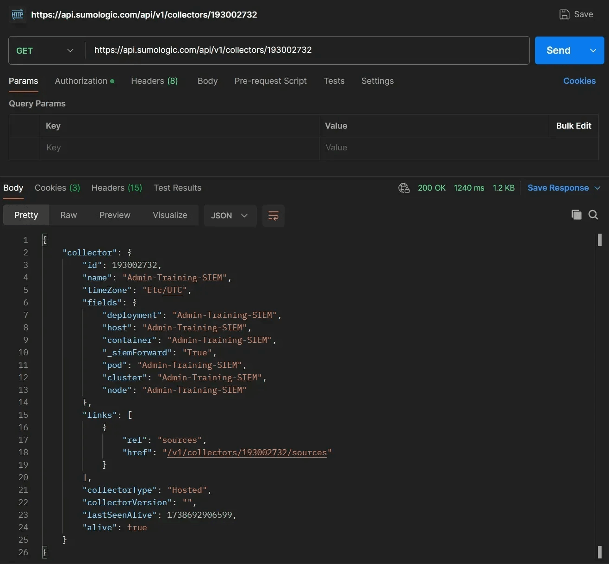Switch to Visualize response view
This screenshot has width=609, height=564.
click(x=170, y=215)
